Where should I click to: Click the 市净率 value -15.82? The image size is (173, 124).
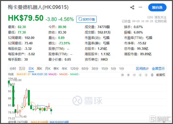142,43
